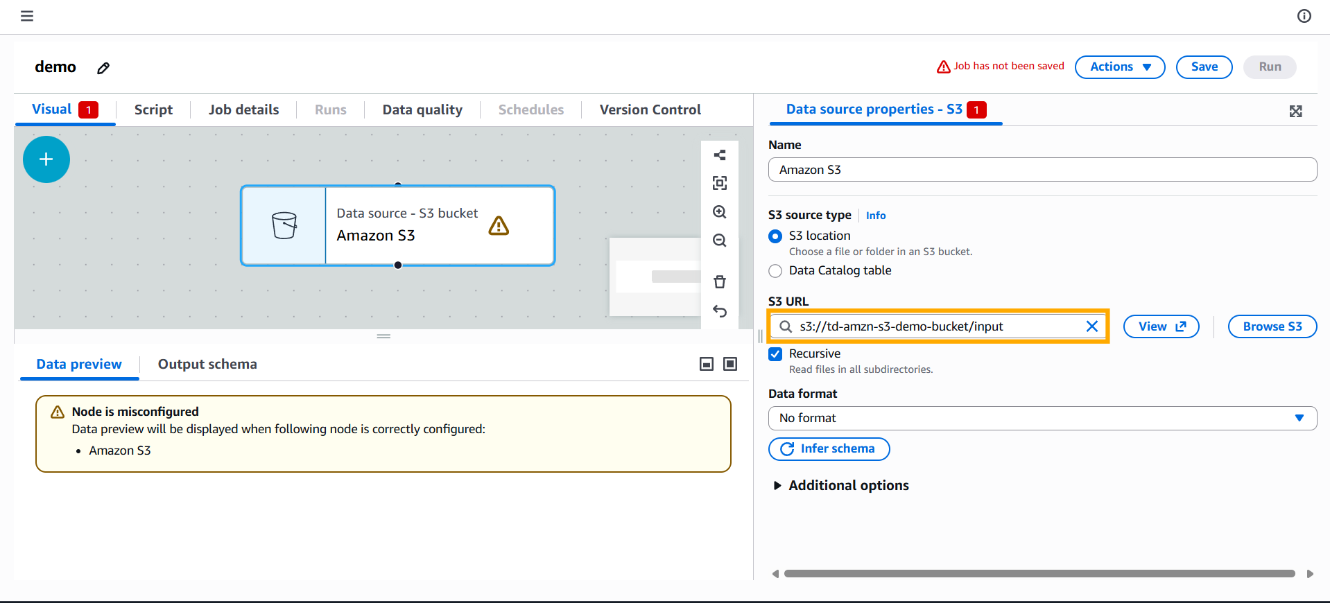
Task: Delete selected node with trash icon
Action: [720, 282]
